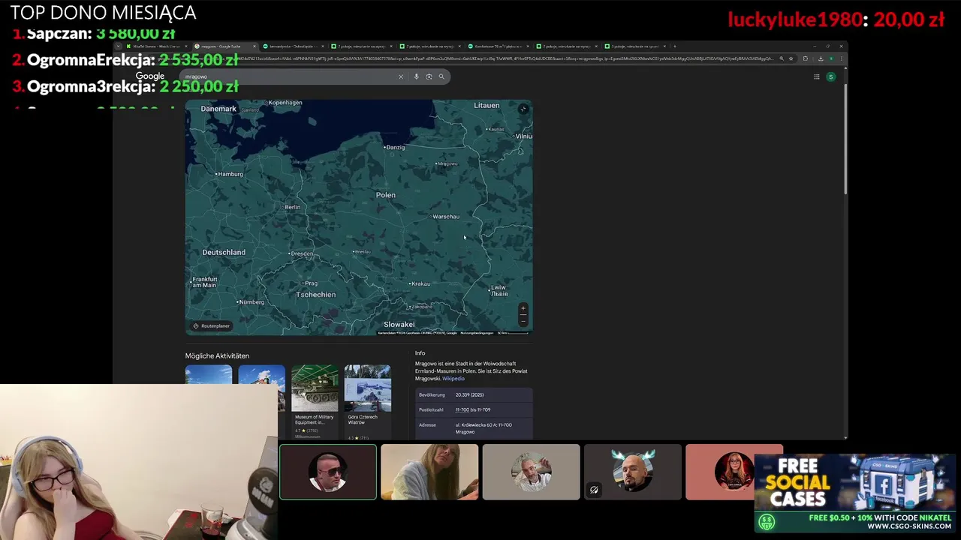Image resolution: width=961 pixels, height=540 pixels.
Task: Click Dresden on the map
Action: pos(302,253)
